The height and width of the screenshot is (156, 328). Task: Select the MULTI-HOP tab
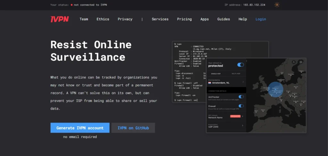click(x=236, y=74)
